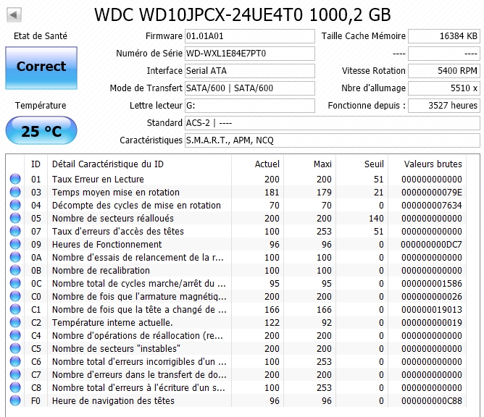The image size is (484, 417).
Task: Click the status dot for ID C8
Action: tap(15, 387)
